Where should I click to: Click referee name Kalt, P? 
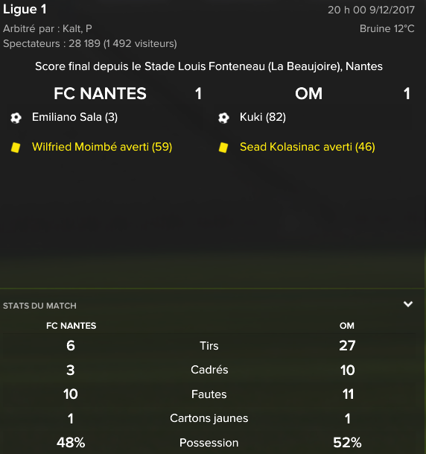tap(77, 28)
